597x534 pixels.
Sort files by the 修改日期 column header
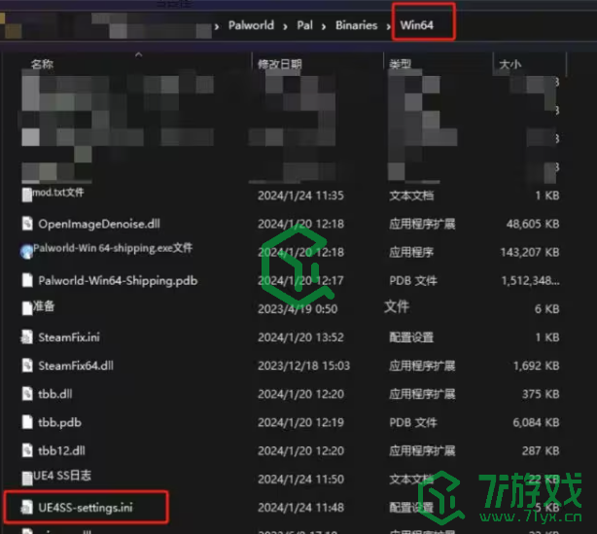coord(280,64)
